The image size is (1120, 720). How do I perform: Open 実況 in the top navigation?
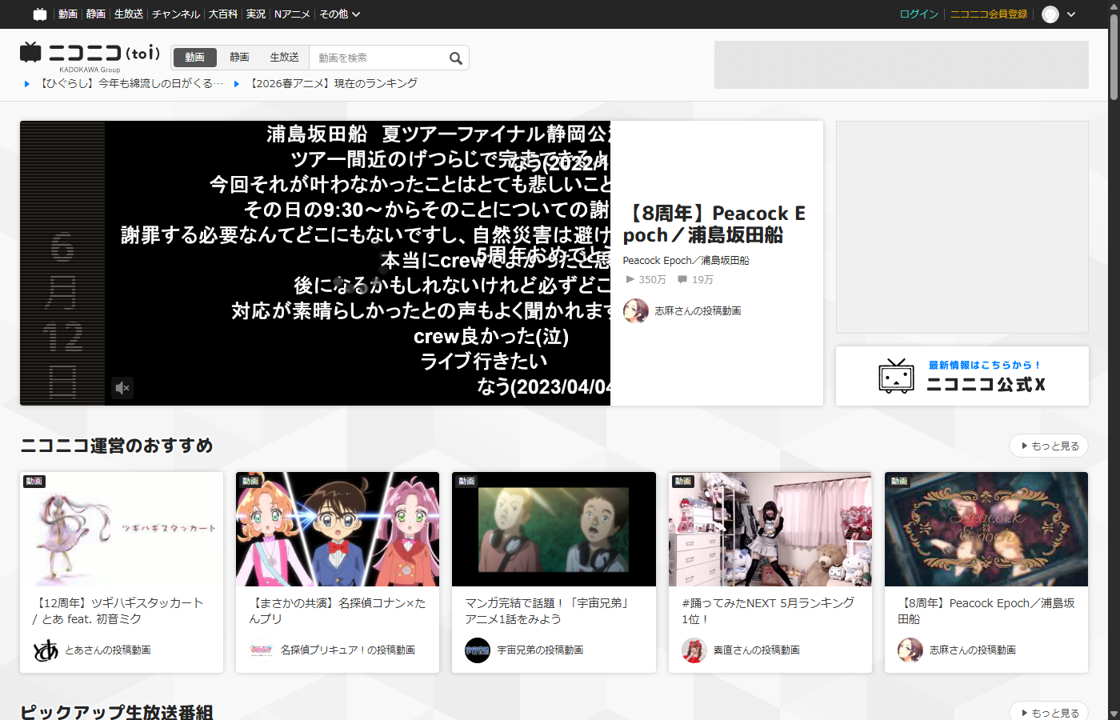[x=256, y=14]
